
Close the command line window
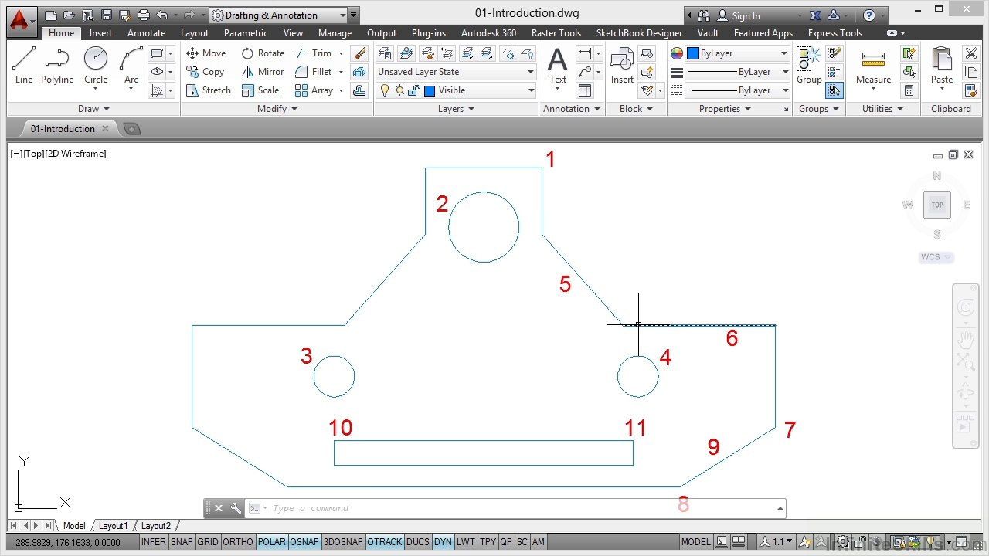click(x=219, y=508)
